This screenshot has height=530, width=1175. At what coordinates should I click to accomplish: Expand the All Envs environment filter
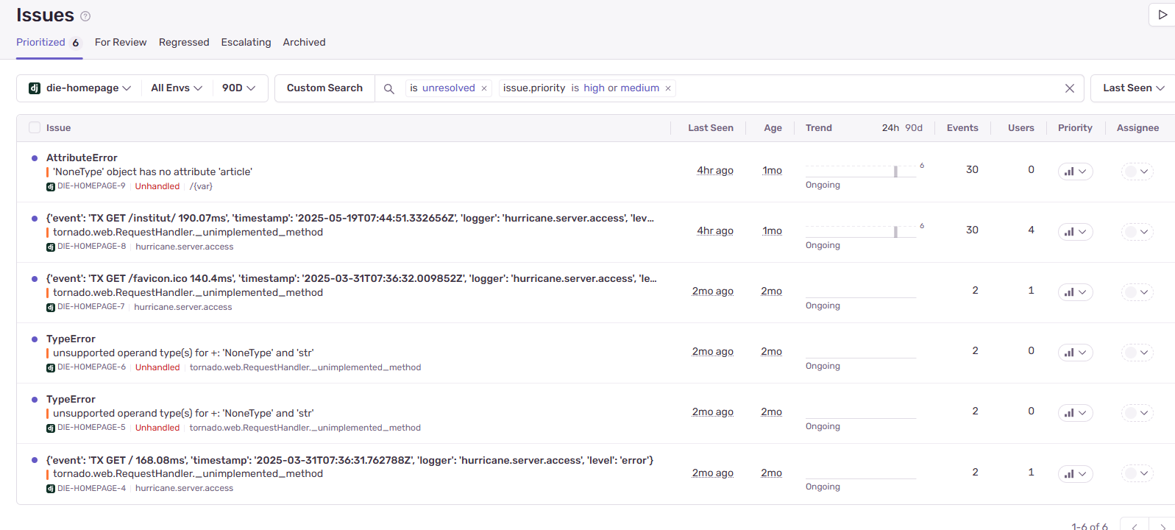click(177, 88)
